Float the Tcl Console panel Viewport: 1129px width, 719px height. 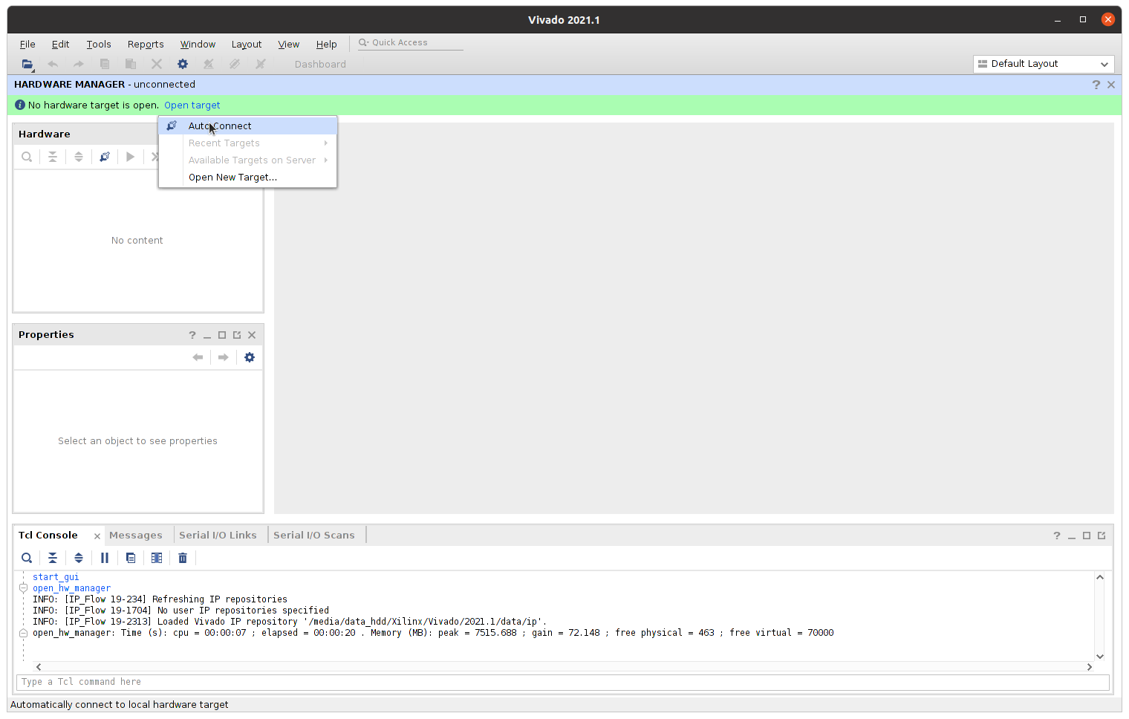click(1102, 536)
